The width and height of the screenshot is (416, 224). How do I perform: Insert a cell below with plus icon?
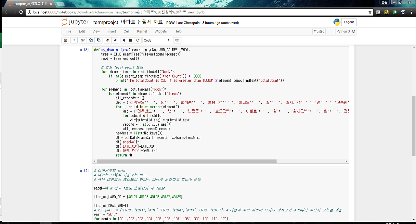(74, 40)
